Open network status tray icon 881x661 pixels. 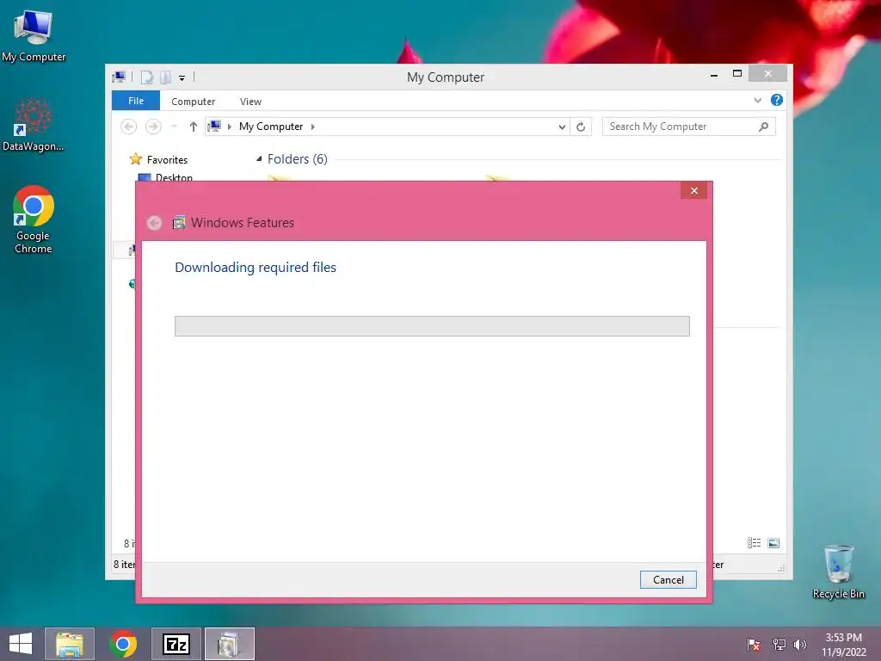[779, 644]
